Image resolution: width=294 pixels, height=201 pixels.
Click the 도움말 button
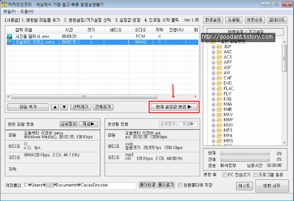click(234, 20)
